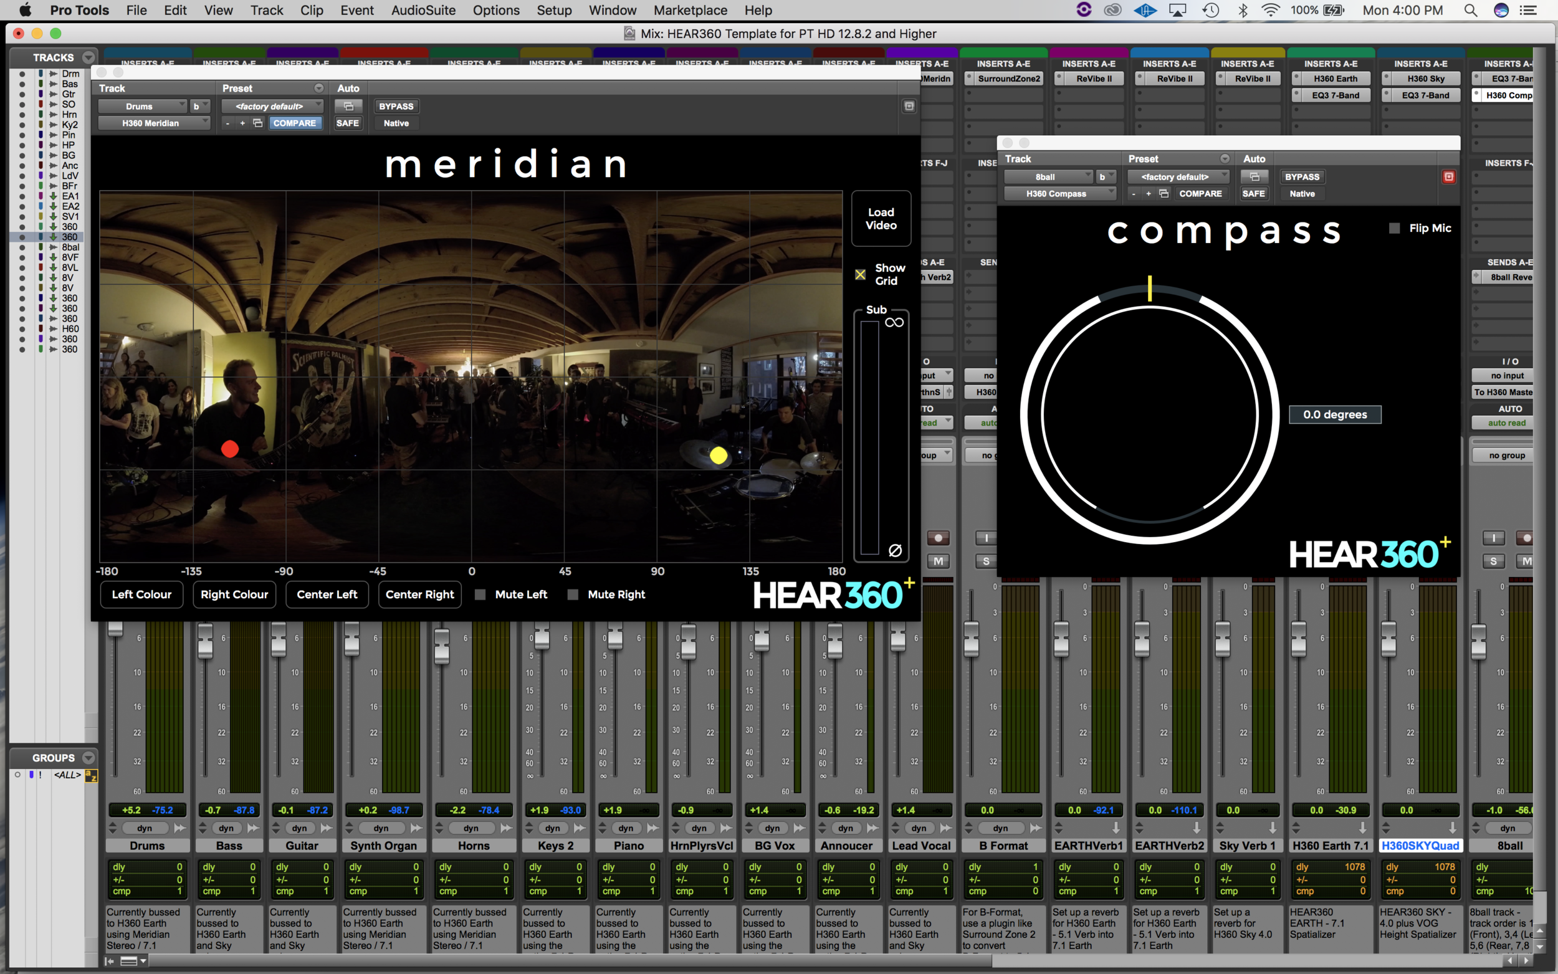Open the AudioSuite menu
The image size is (1558, 974).
423,11
